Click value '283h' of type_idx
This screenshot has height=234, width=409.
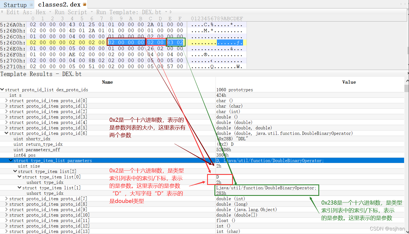221,193
